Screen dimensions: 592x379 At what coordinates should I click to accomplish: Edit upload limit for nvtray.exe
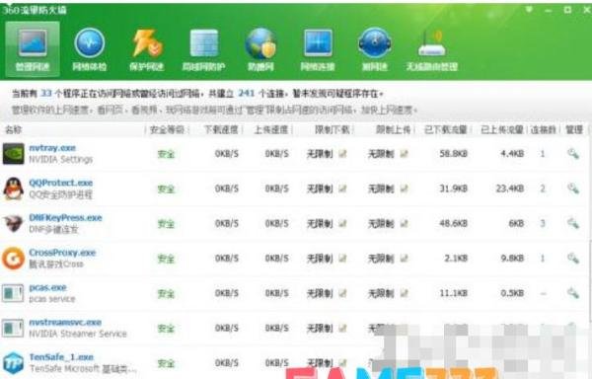[405, 154]
